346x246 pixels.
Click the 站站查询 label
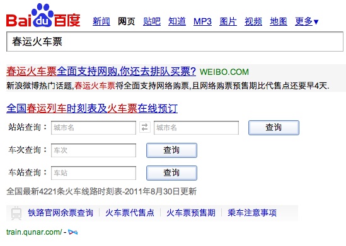tap(27, 127)
